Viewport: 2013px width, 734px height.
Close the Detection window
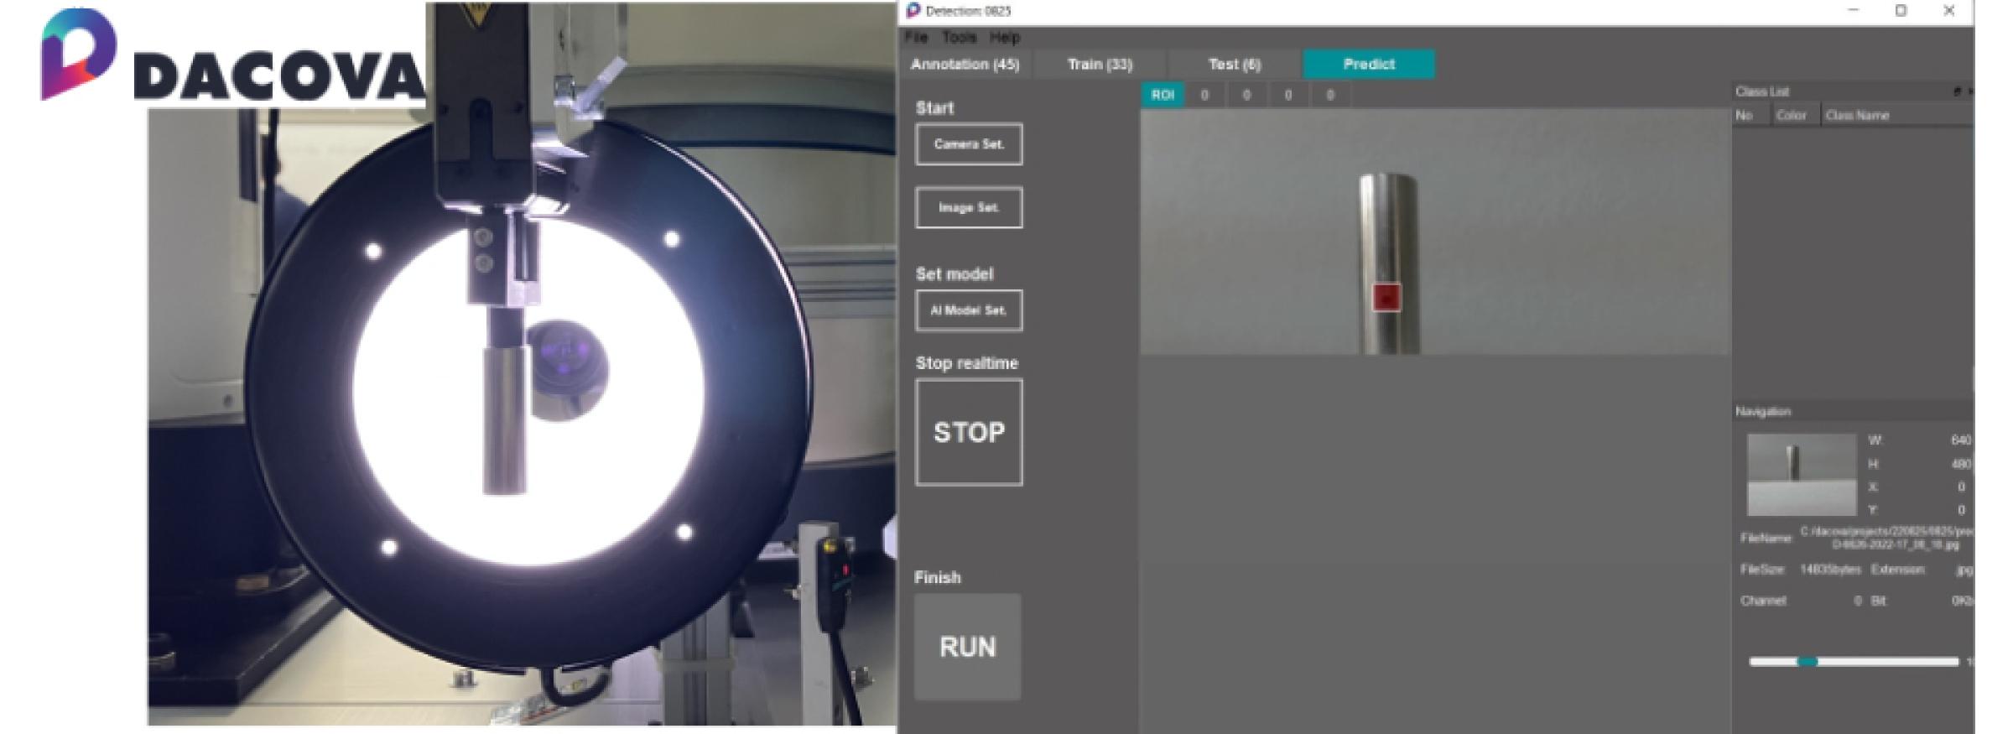click(1949, 11)
